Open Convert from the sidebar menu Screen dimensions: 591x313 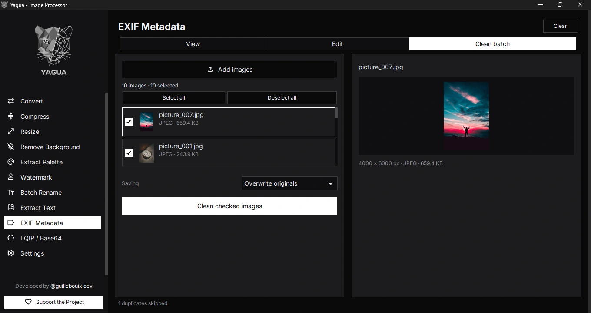point(53,101)
